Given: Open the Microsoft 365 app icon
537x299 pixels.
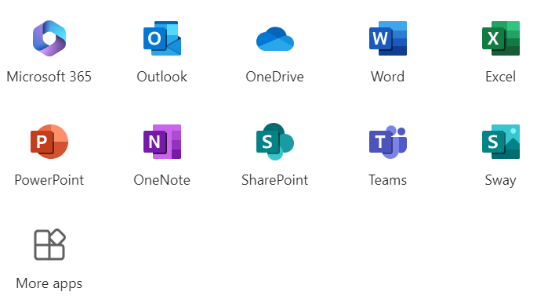Looking at the screenshot, I should [x=49, y=38].
